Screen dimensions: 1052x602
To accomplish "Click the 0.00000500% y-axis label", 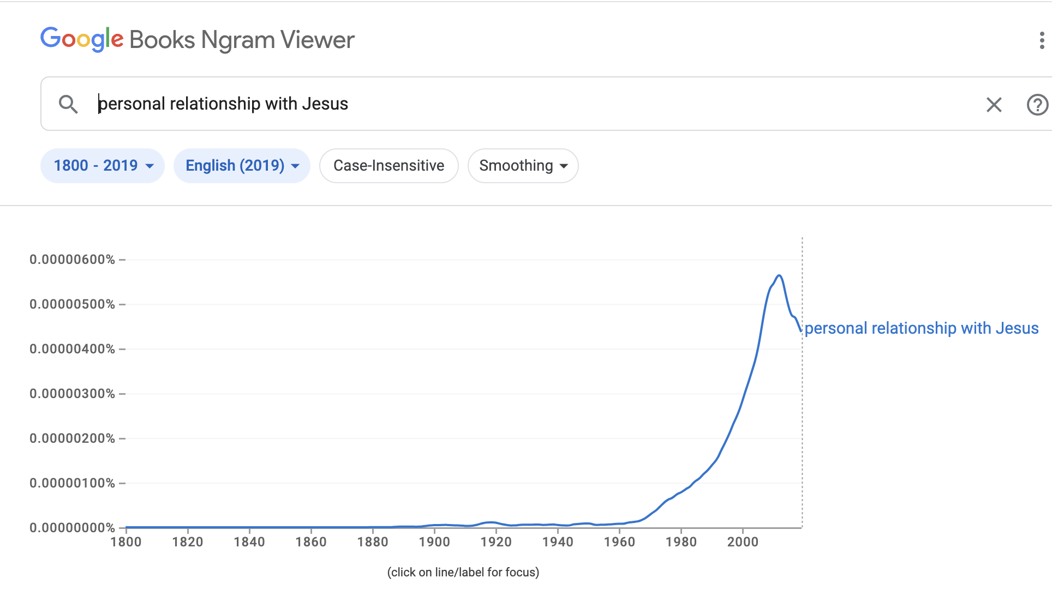I will coord(72,304).
